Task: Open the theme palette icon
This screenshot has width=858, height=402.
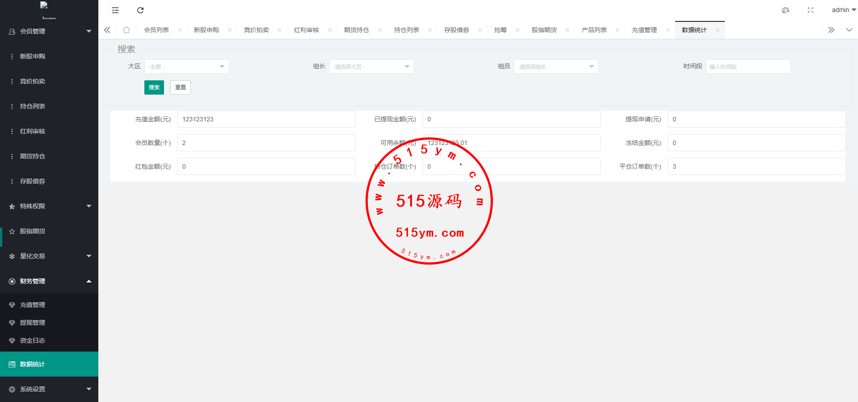Action: (x=786, y=10)
